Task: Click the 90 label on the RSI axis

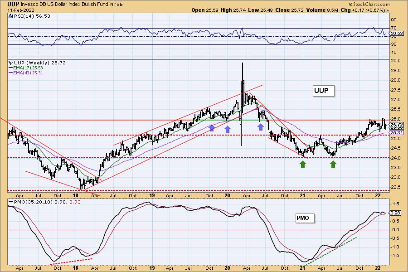Action: point(393,20)
